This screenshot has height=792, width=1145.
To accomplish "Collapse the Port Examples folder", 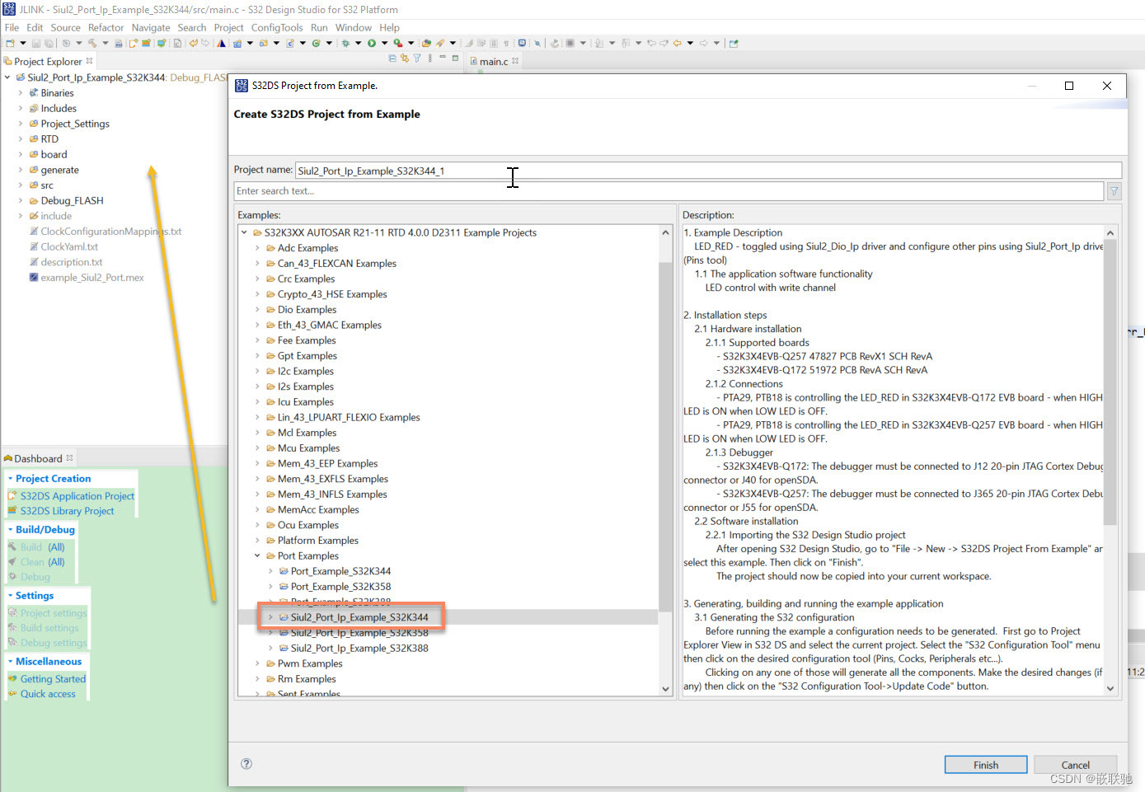I will click(x=258, y=556).
